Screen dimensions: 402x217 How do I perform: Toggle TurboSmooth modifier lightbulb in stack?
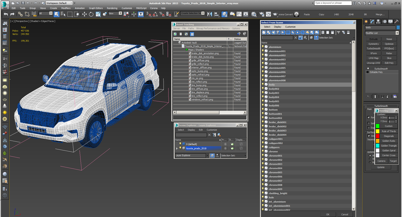click(368, 69)
